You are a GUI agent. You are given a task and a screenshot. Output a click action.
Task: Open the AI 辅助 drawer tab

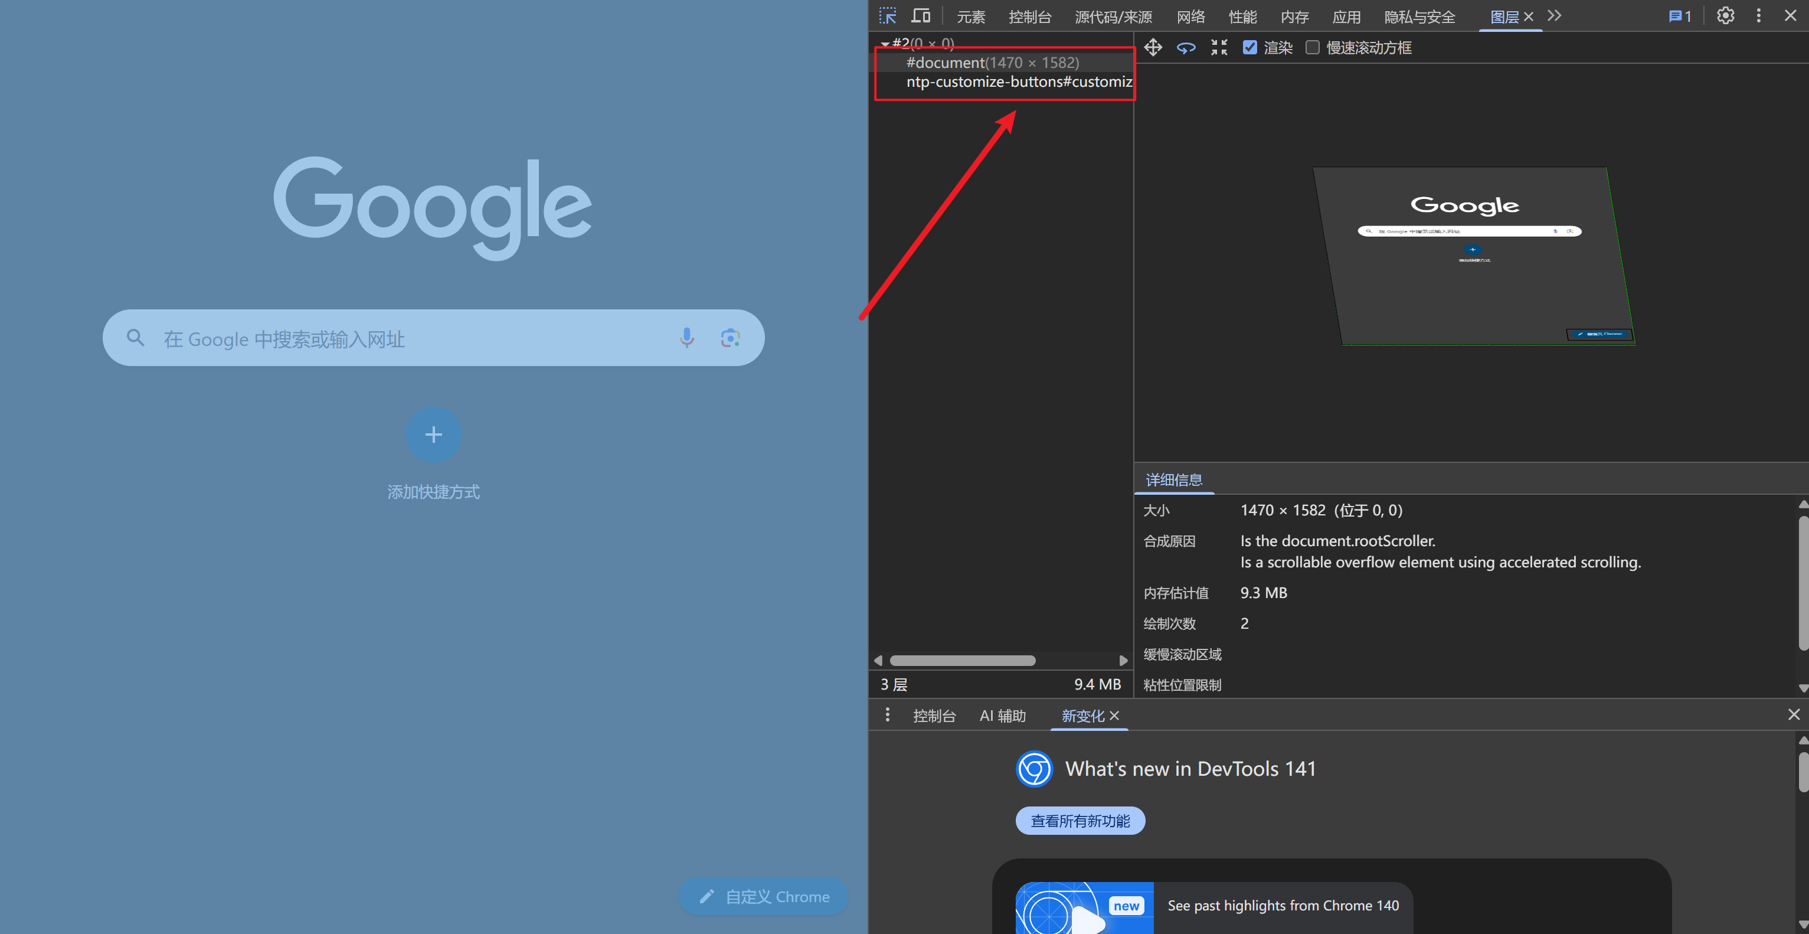[1002, 716]
